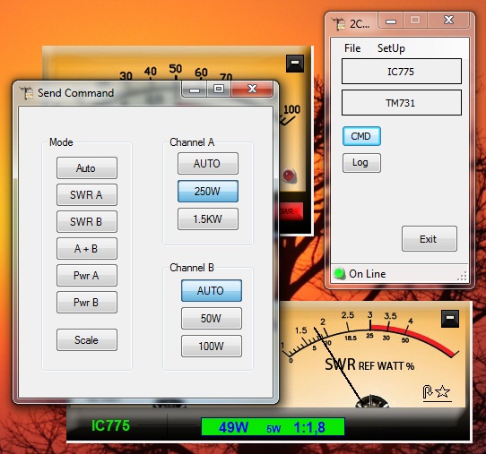Click the Exit button
This screenshot has width=486, height=454.
click(429, 238)
